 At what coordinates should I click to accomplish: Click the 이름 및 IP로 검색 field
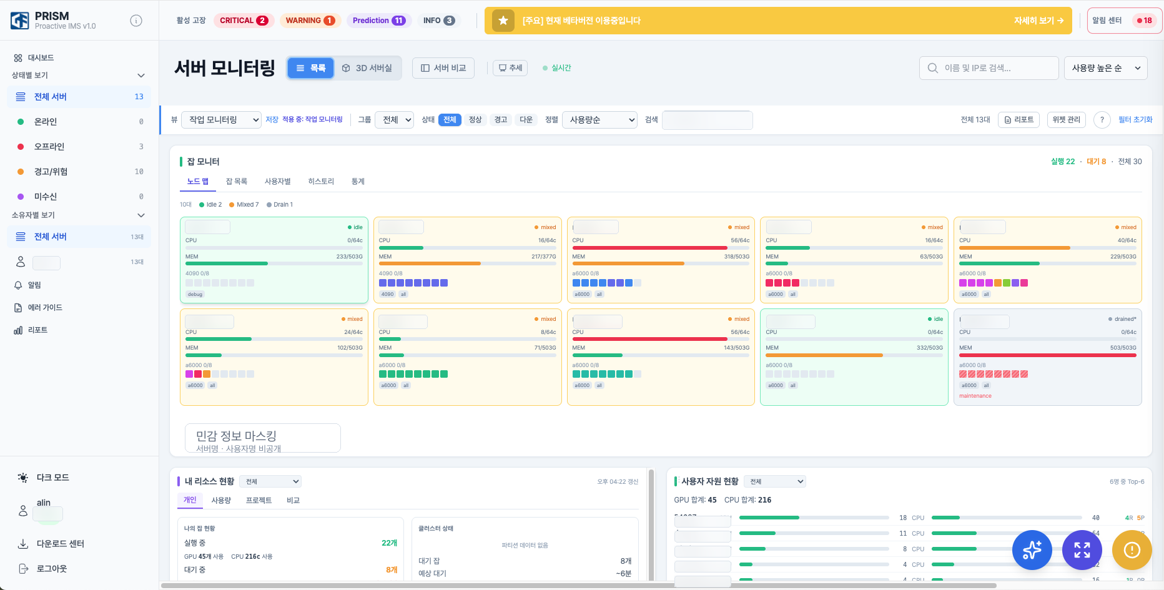coord(989,68)
